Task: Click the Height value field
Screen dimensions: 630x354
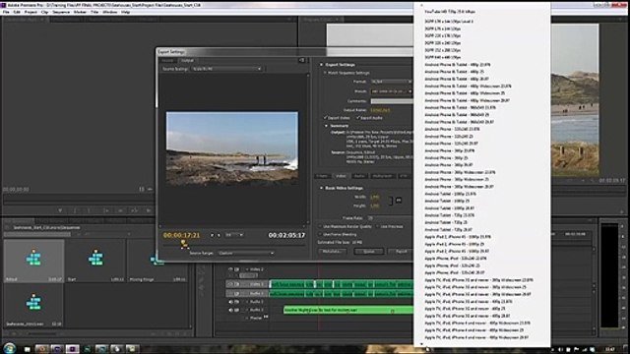Action: click(374, 206)
